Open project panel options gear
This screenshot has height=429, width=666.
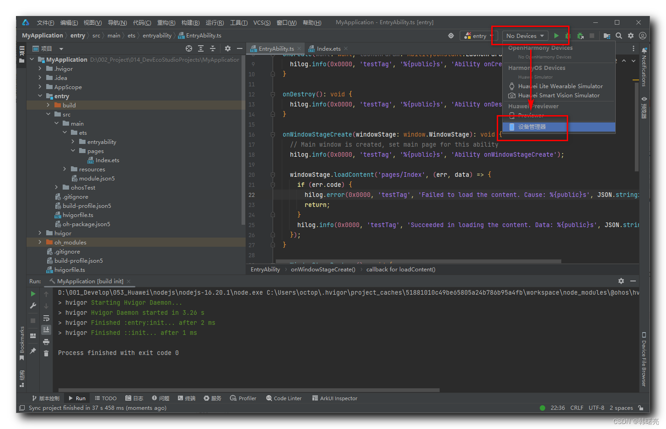coord(228,48)
